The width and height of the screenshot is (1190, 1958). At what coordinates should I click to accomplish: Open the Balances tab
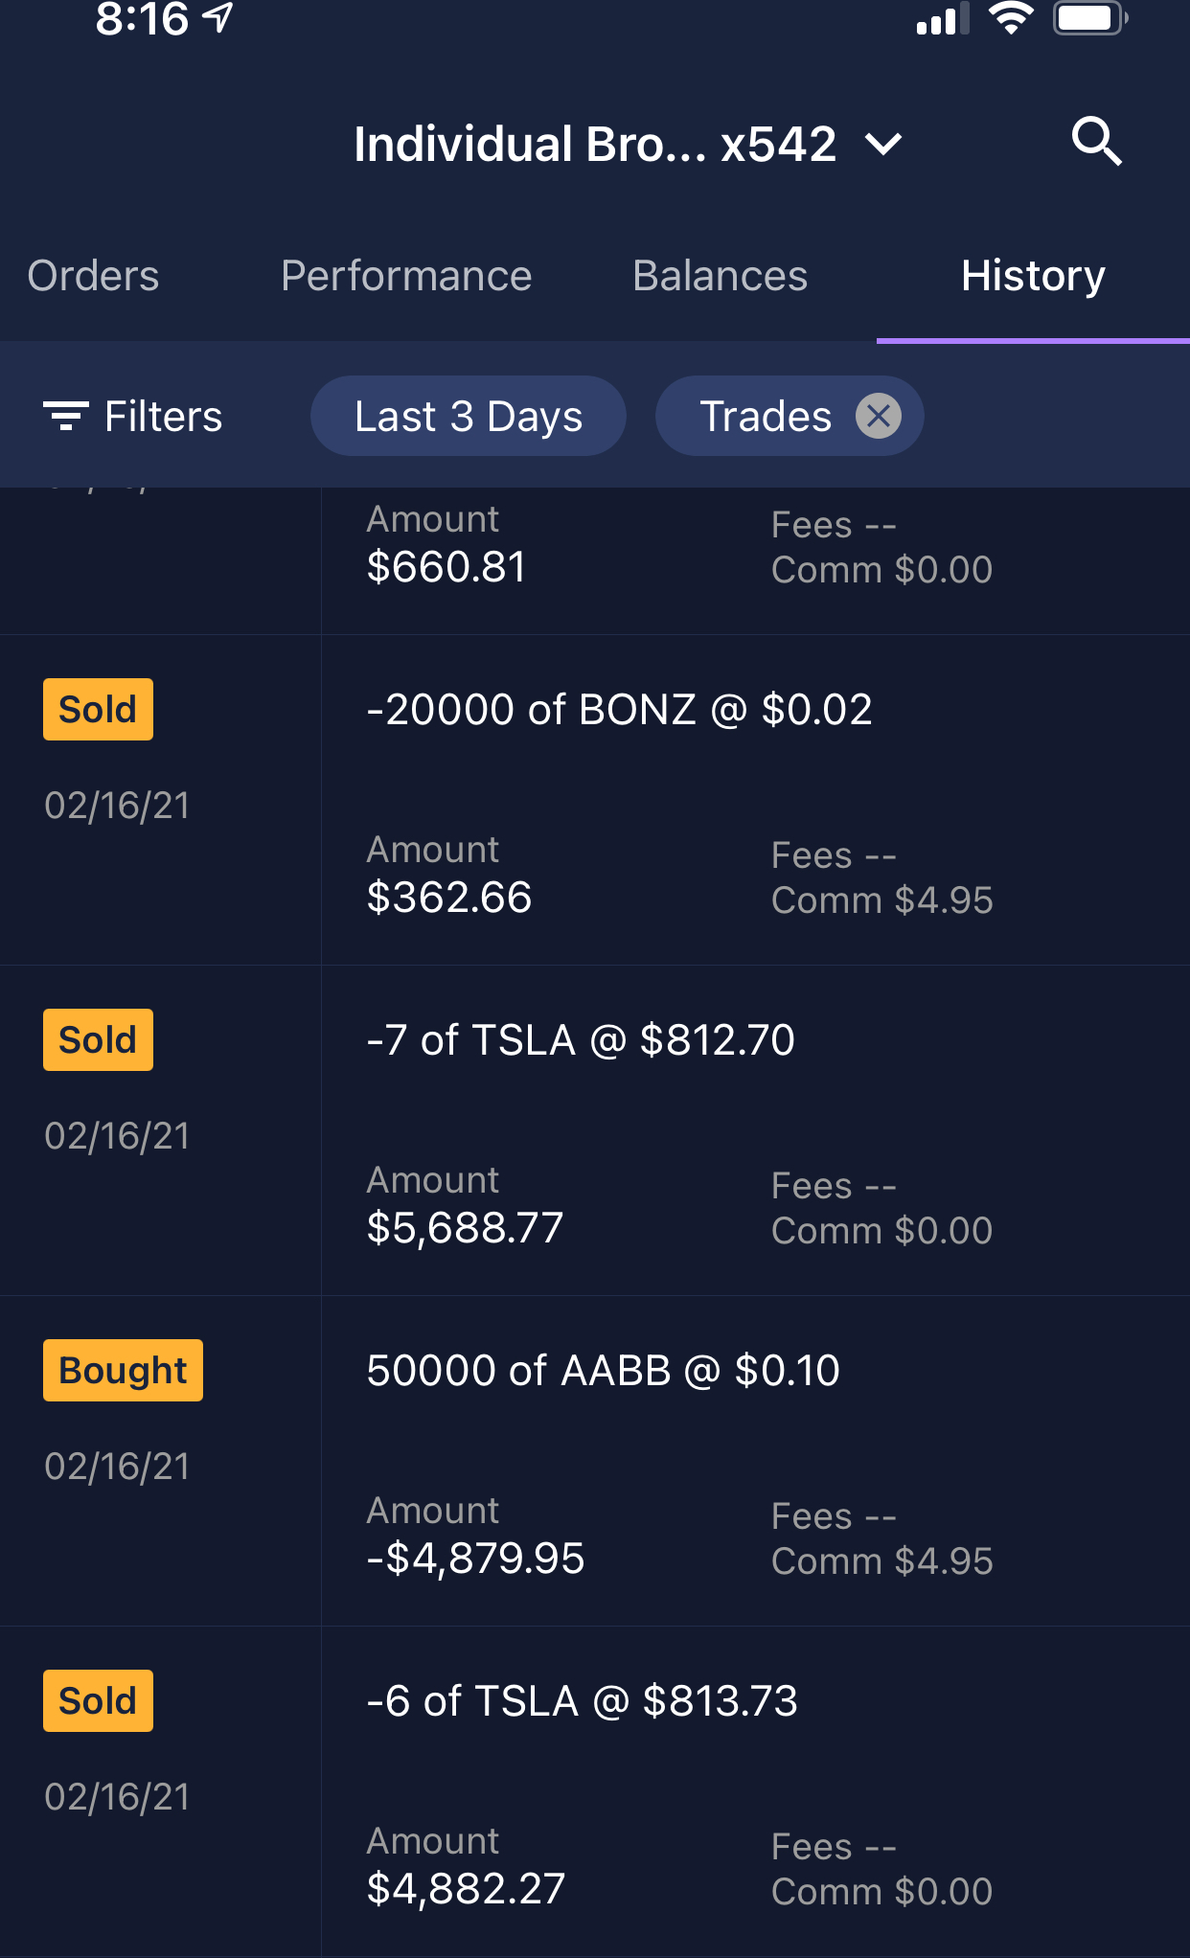720,276
